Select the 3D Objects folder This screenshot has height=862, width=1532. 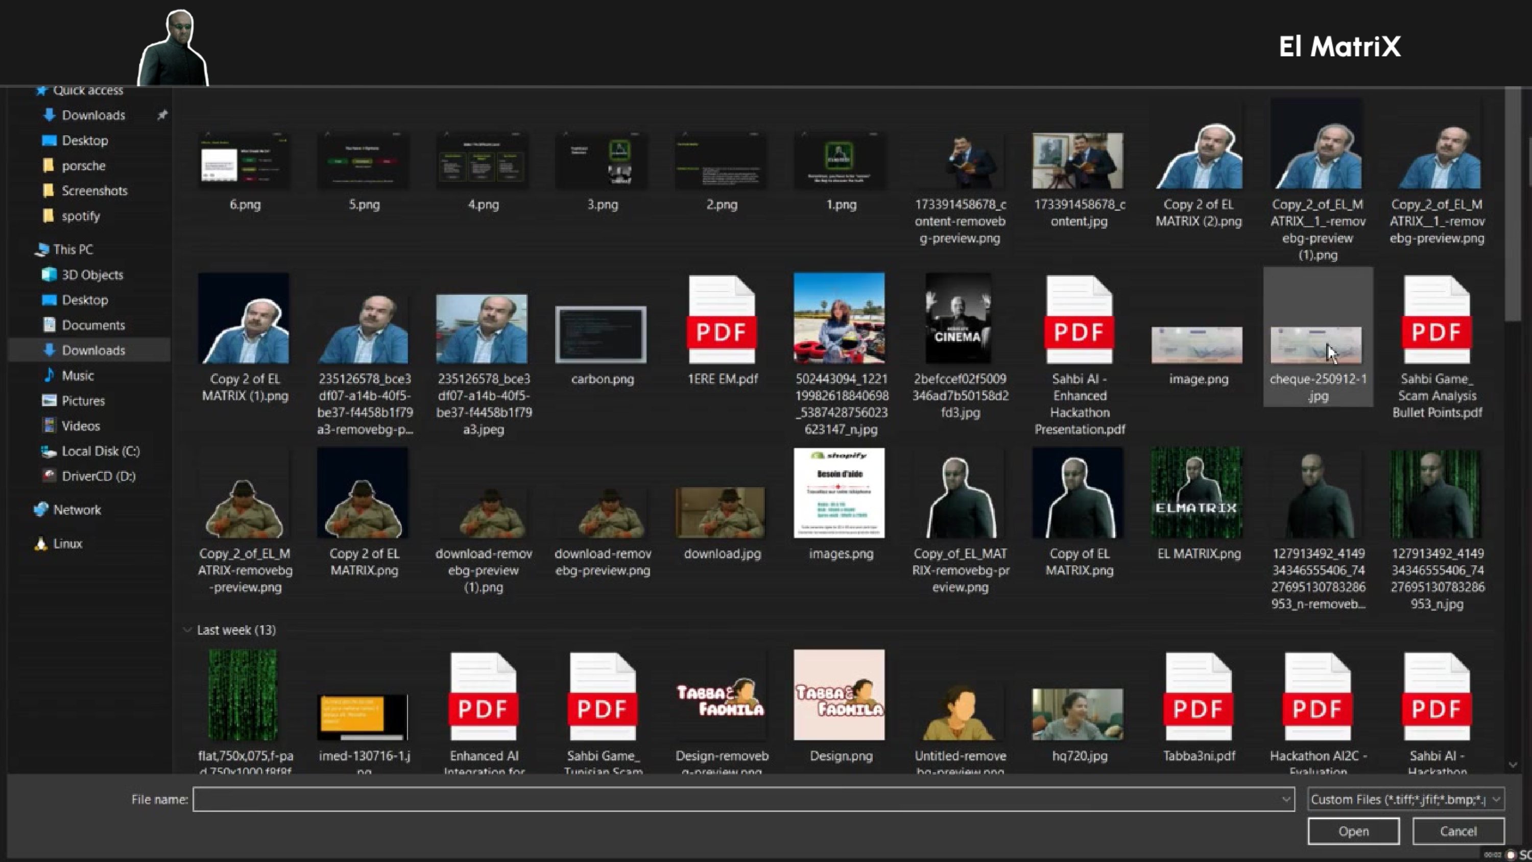91,275
